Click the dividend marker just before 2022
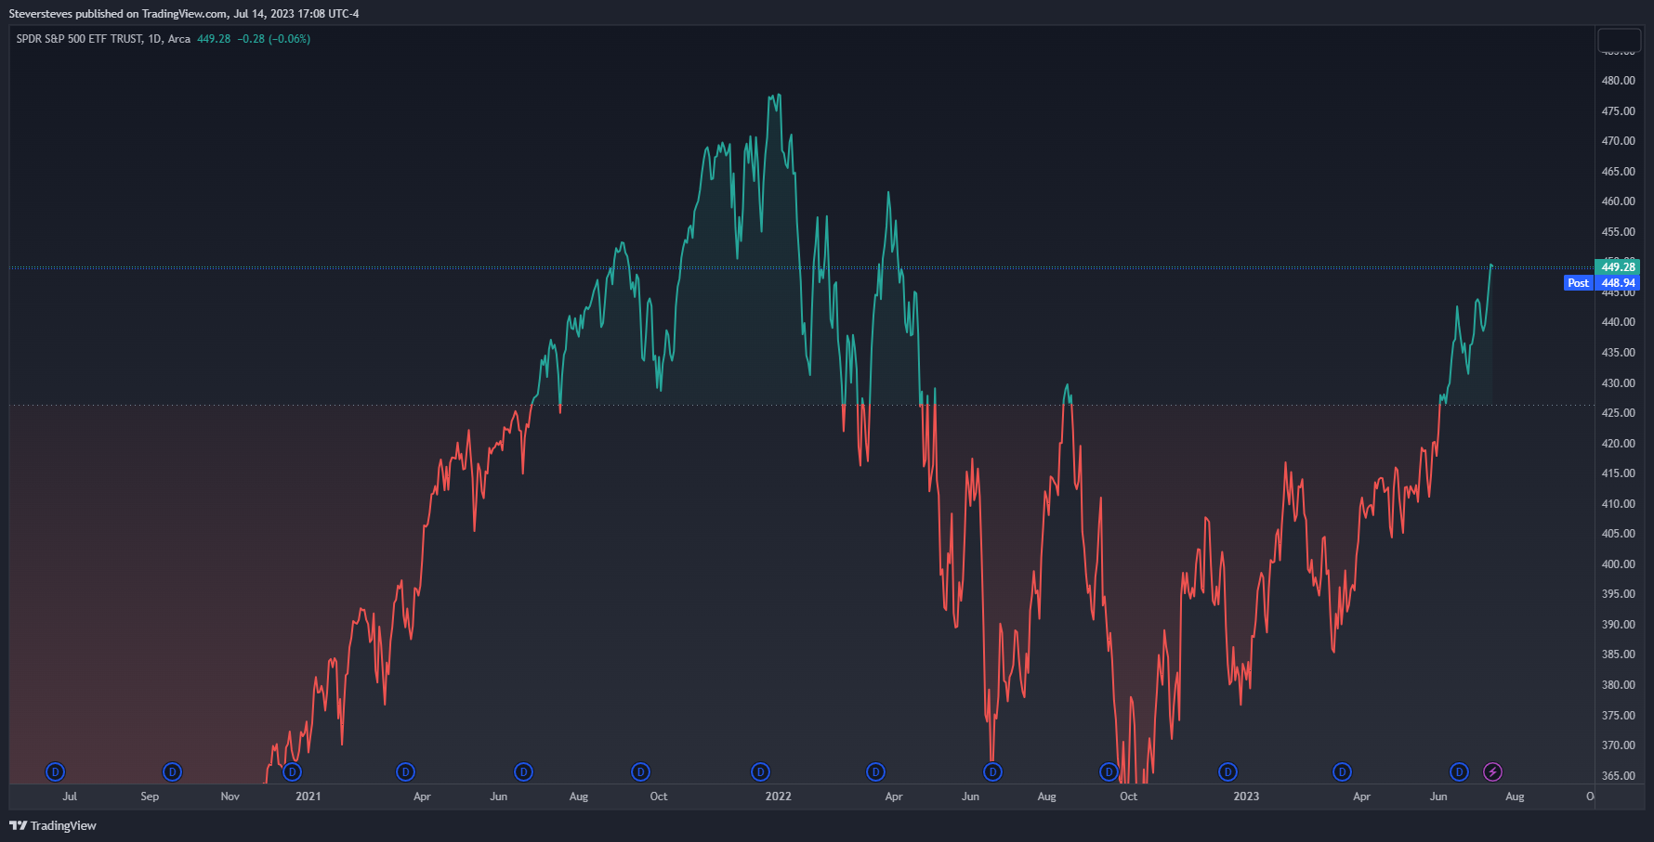 click(760, 771)
